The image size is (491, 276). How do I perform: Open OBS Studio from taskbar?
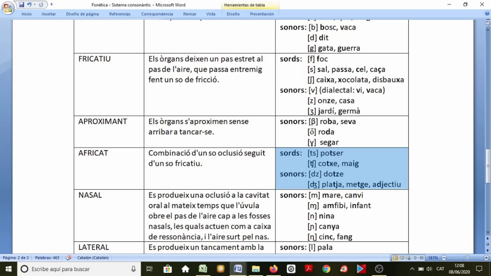point(379,269)
